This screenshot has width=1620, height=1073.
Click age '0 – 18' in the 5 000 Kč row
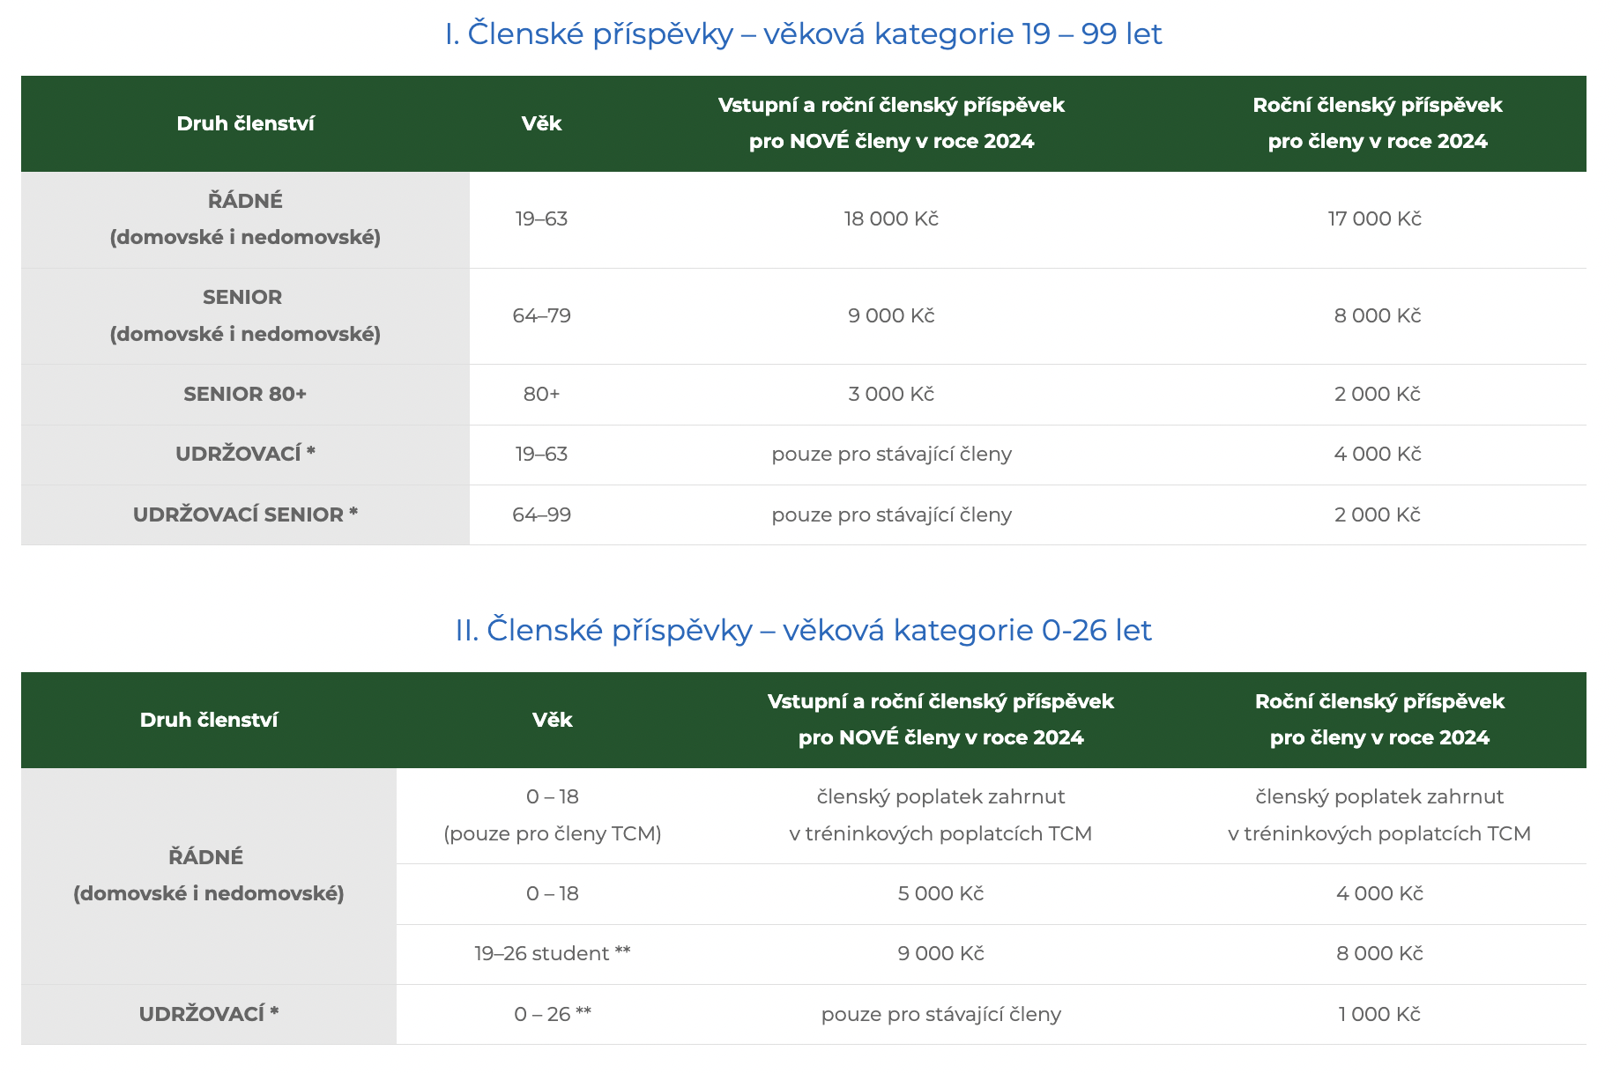point(553,893)
